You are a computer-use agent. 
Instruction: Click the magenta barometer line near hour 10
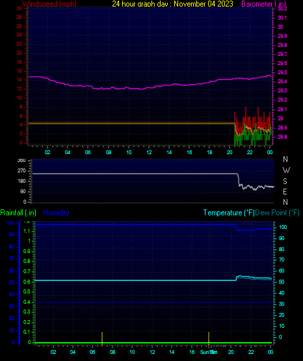click(x=129, y=88)
